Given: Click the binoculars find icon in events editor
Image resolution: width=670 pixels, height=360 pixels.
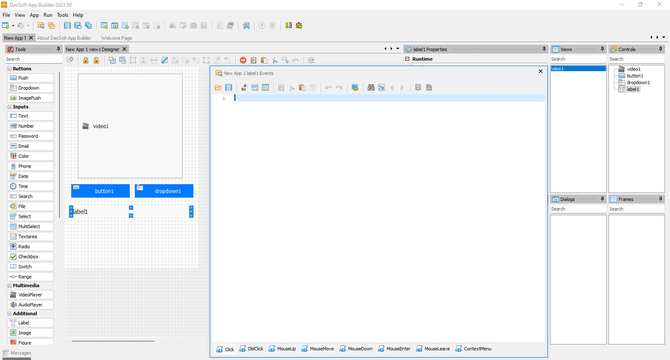Looking at the screenshot, I should (371, 87).
